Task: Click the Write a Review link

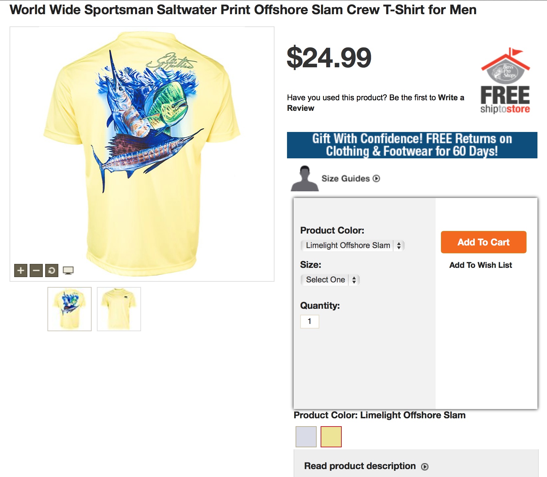Action: point(451,98)
